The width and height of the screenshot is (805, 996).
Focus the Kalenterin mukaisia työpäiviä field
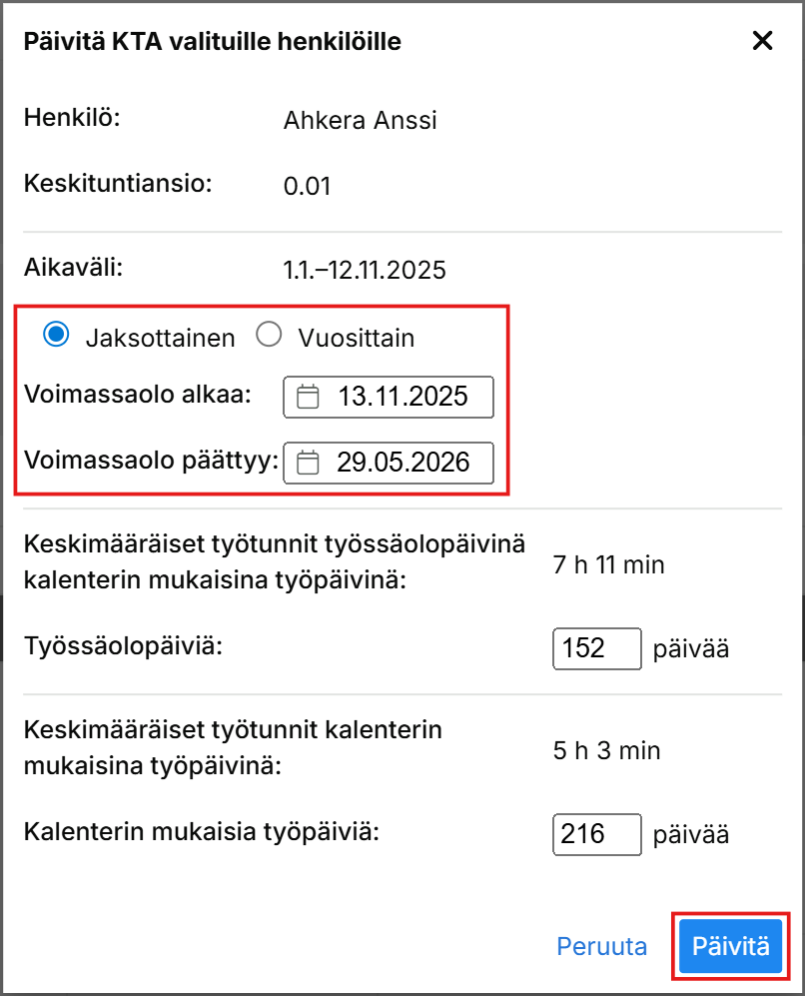tap(596, 834)
